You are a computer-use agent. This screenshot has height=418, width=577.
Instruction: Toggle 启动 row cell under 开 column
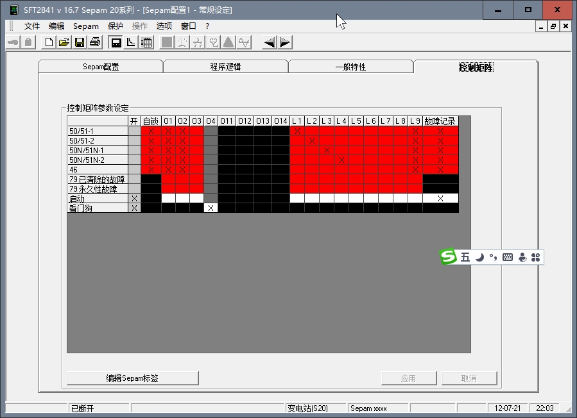pyautogui.click(x=134, y=198)
